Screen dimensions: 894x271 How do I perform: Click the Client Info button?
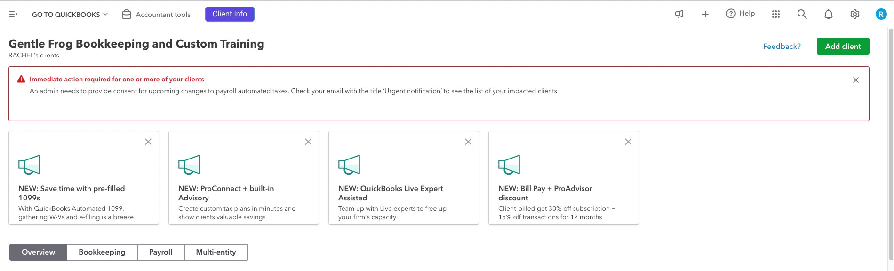click(230, 14)
